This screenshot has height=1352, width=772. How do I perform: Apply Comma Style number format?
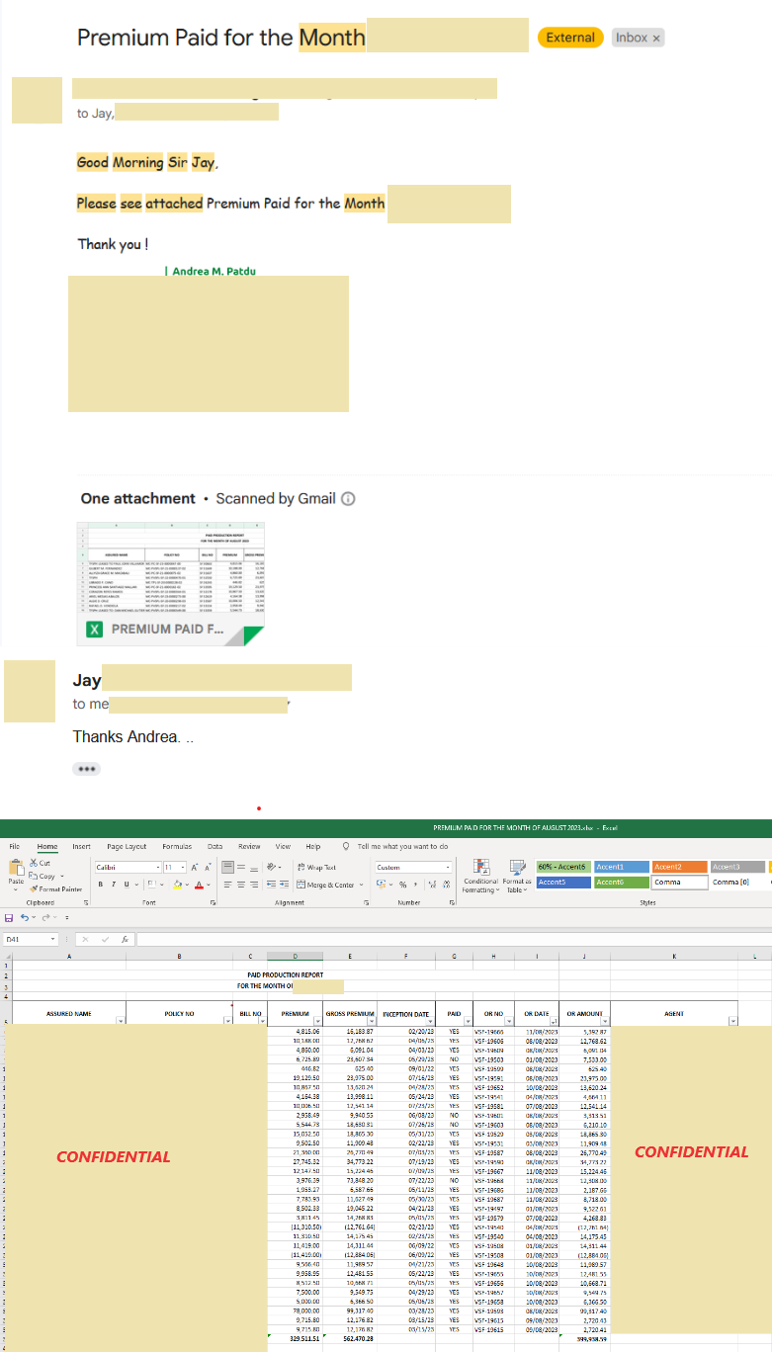415,885
